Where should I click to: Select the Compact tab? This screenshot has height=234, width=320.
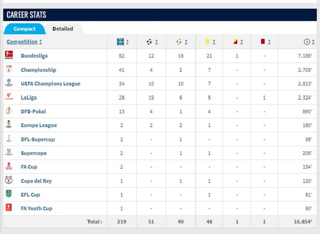[x=25, y=29]
